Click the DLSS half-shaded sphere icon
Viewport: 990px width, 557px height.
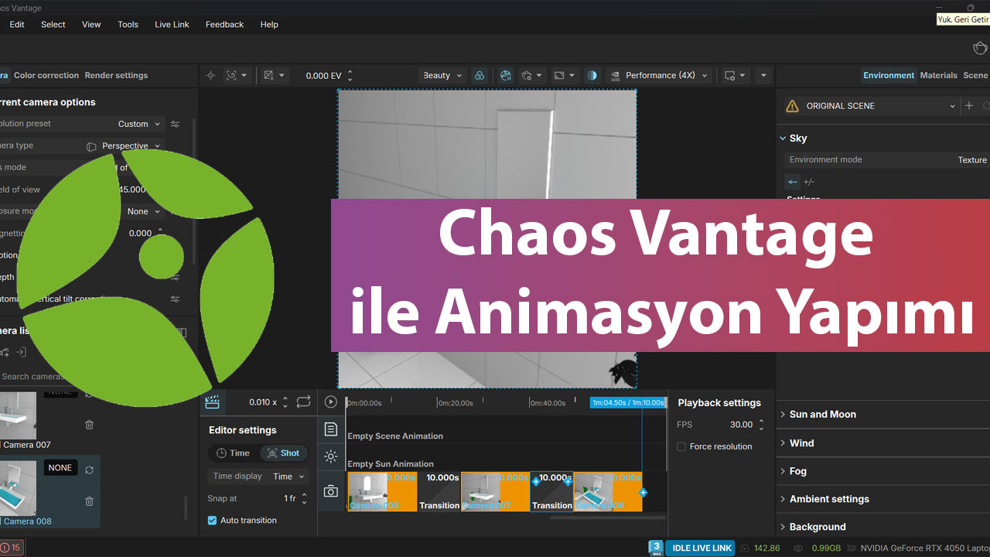tap(592, 76)
